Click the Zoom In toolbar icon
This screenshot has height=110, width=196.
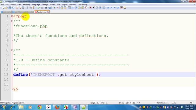tap(54, 8)
